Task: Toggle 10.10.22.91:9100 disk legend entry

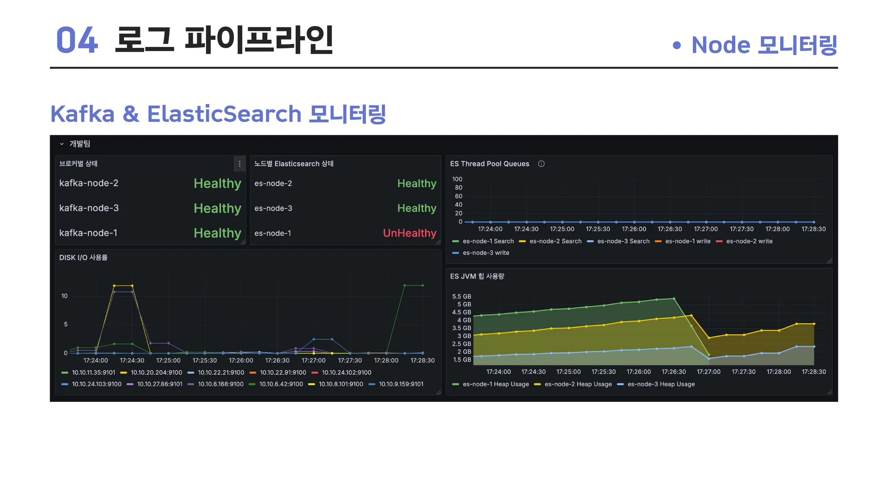Action: coord(283,373)
